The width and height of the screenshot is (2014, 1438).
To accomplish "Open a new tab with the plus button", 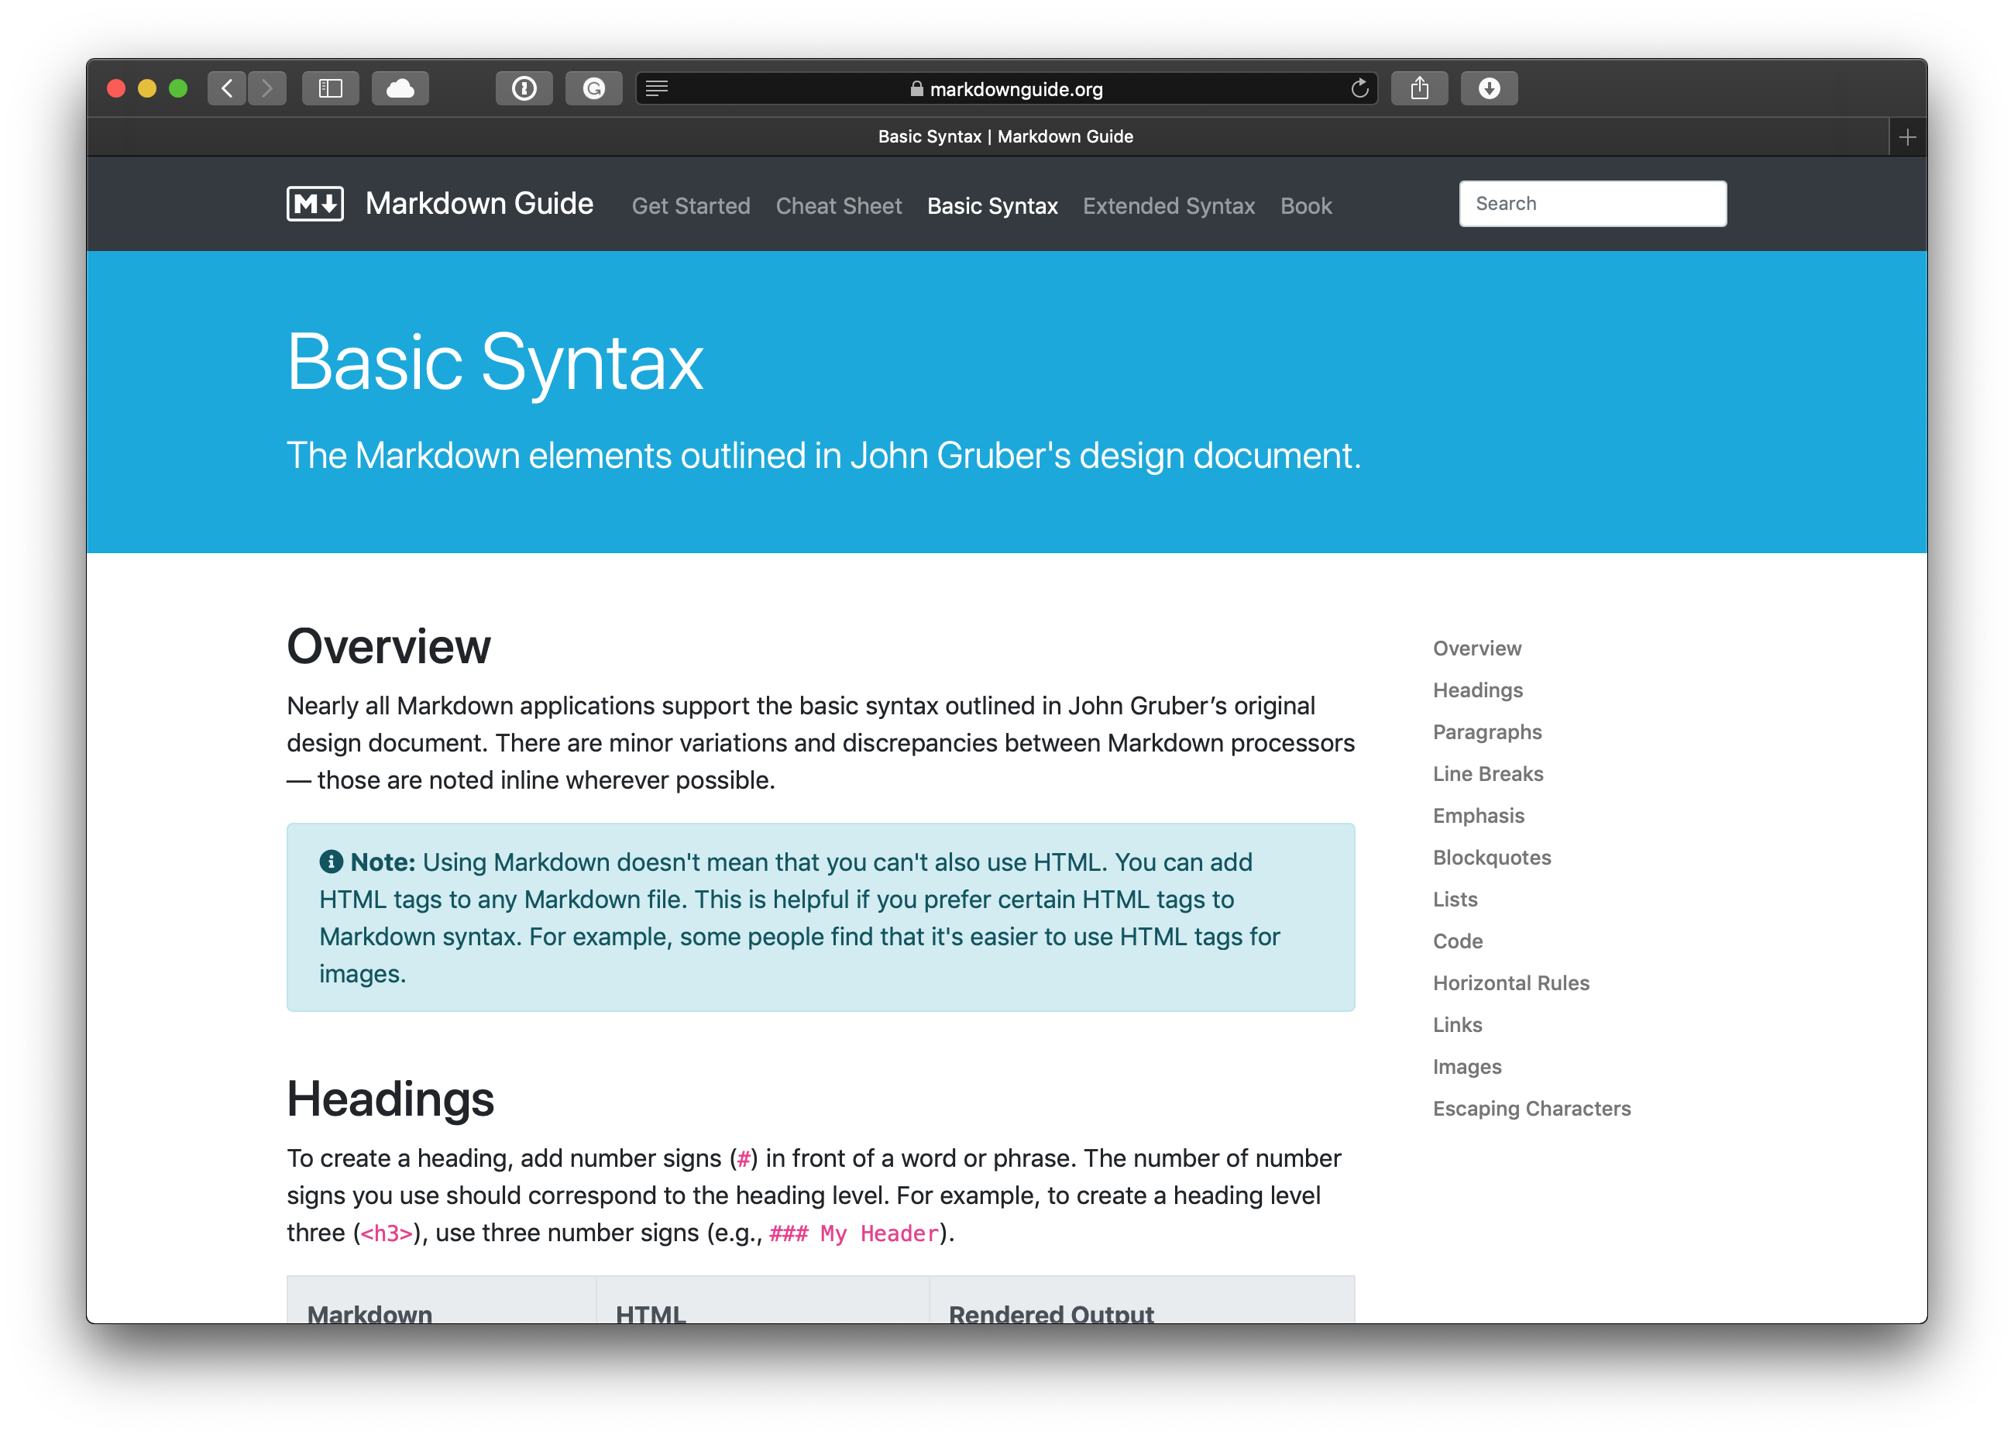I will tap(1907, 136).
